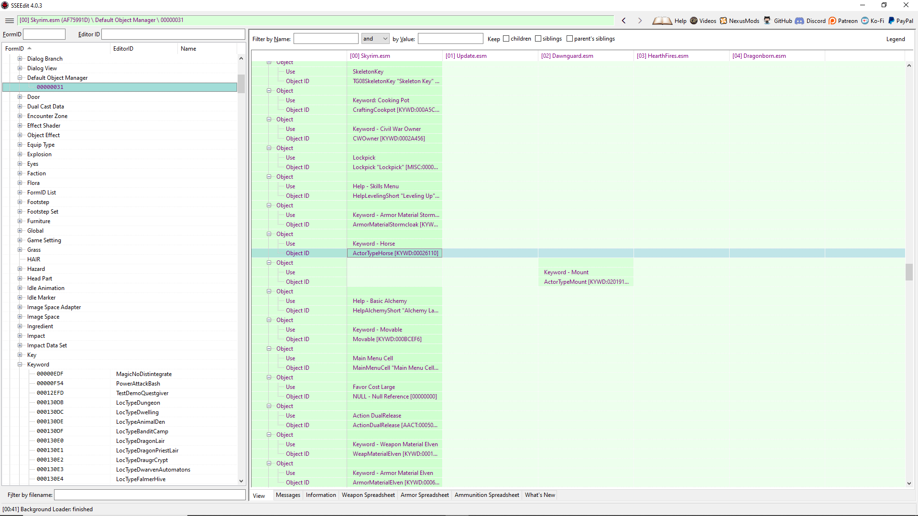Open the Weapon Spreadsheet tab

[x=368, y=495]
